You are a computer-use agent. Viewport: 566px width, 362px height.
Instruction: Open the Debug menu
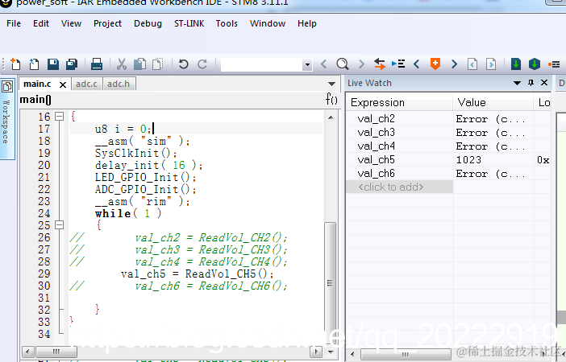pyautogui.click(x=148, y=23)
